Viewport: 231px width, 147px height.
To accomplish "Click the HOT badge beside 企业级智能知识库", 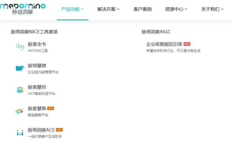I will (187, 44).
